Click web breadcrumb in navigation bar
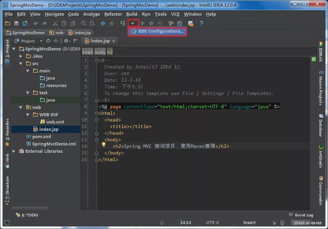Image resolution: width=328 pixels, height=229 pixels. (x=56, y=33)
